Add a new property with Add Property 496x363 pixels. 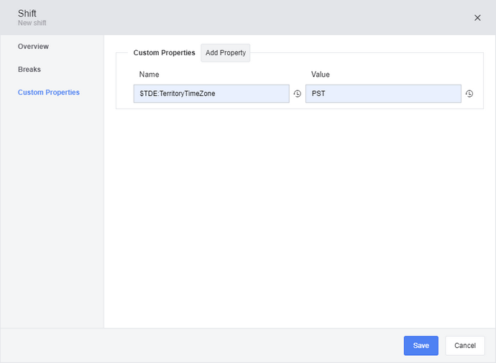click(x=226, y=52)
